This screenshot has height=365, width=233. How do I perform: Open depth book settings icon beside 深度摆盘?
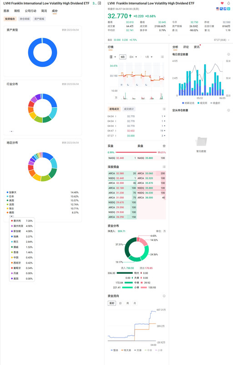[164, 167]
